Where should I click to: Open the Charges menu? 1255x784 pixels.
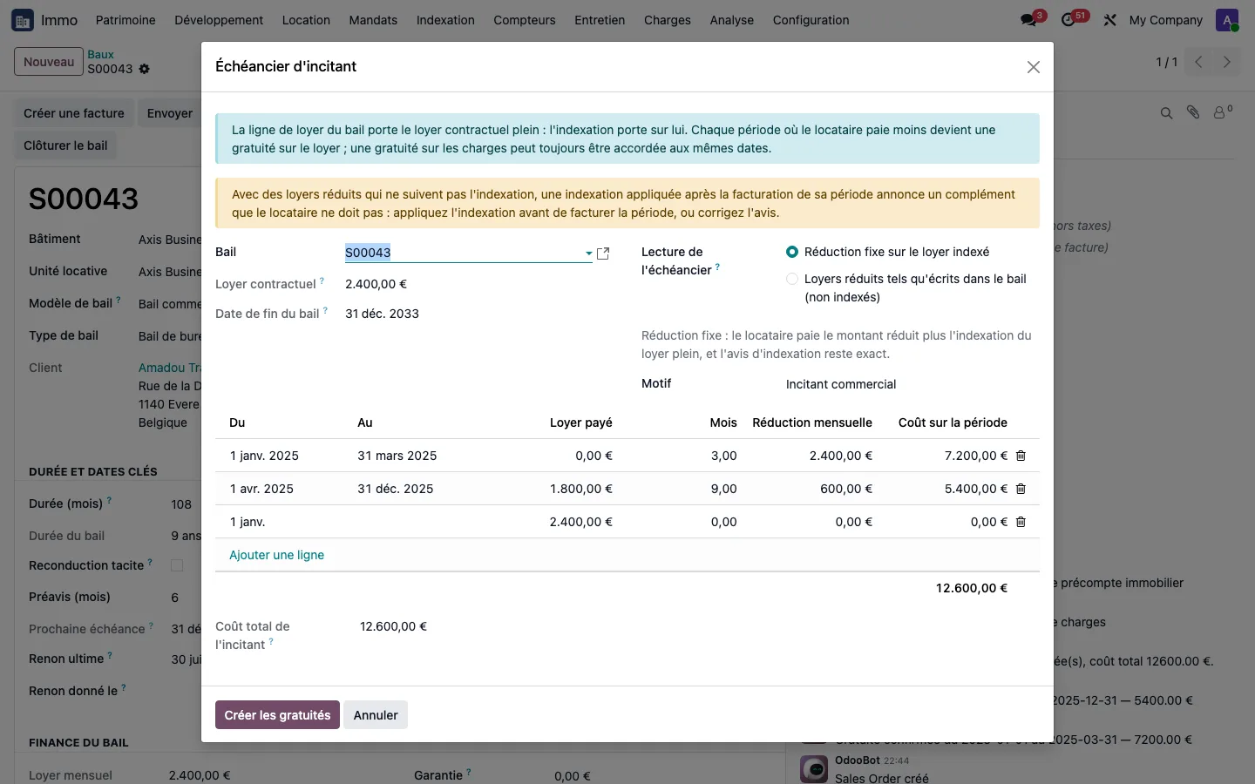point(667,20)
